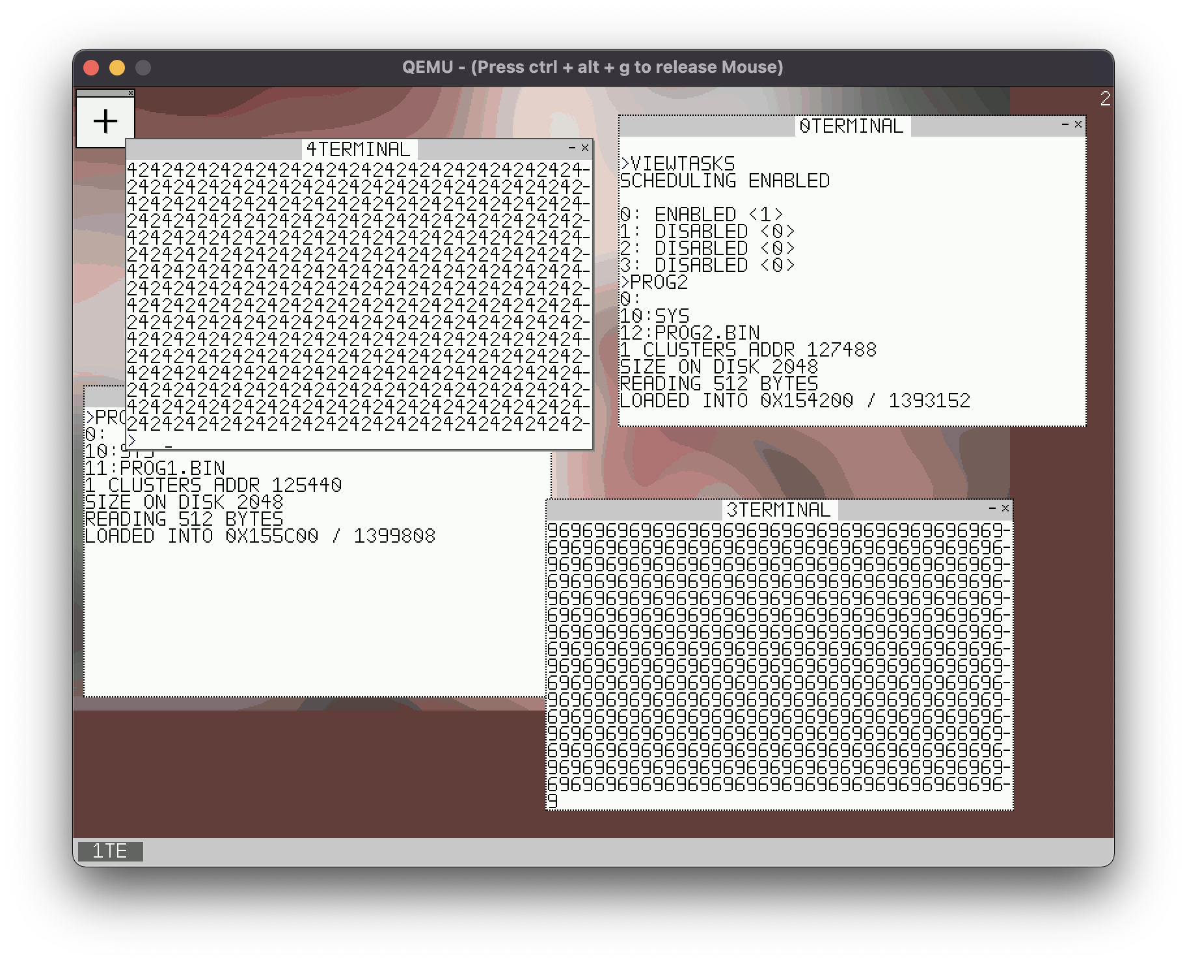
Task: Click the PROG1.BIN line in the background terminal
Action: [x=155, y=468]
